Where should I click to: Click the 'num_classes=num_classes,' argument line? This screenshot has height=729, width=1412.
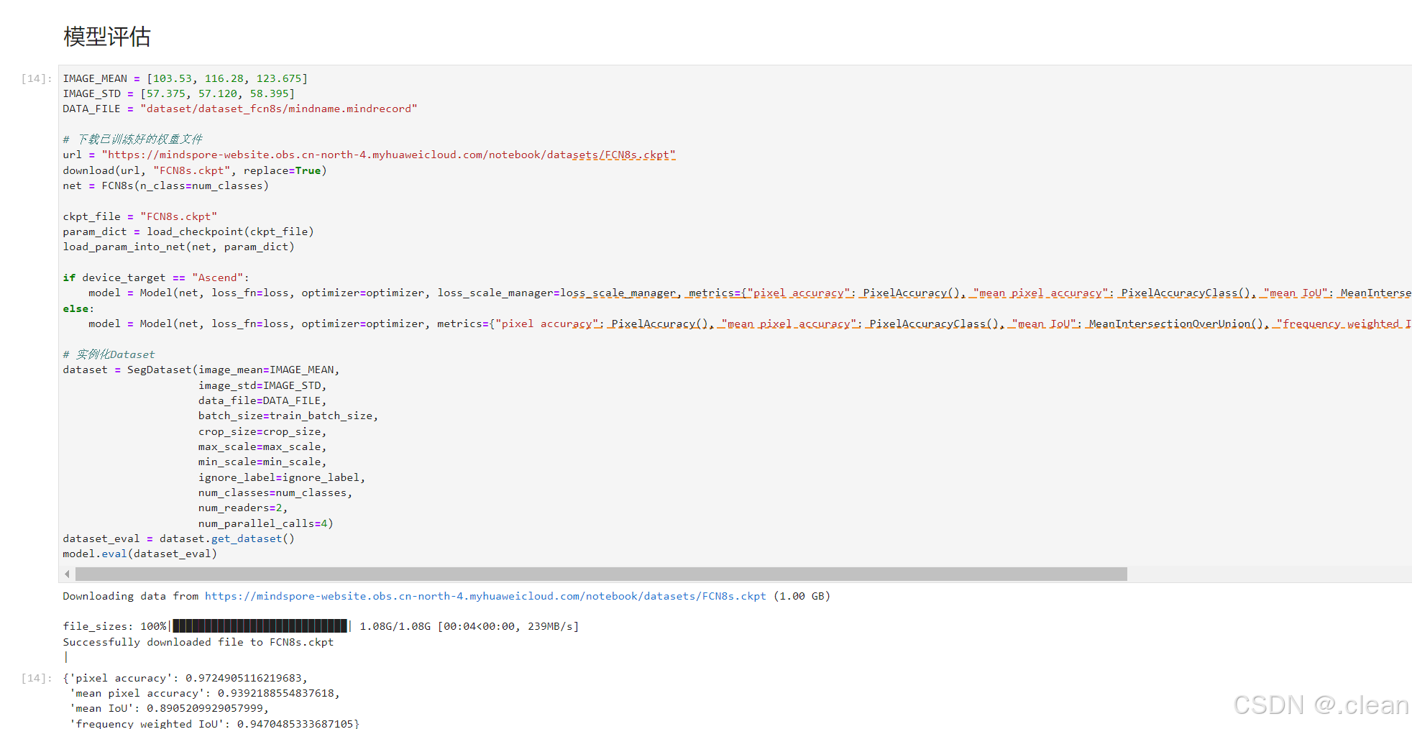pyautogui.click(x=275, y=492)
